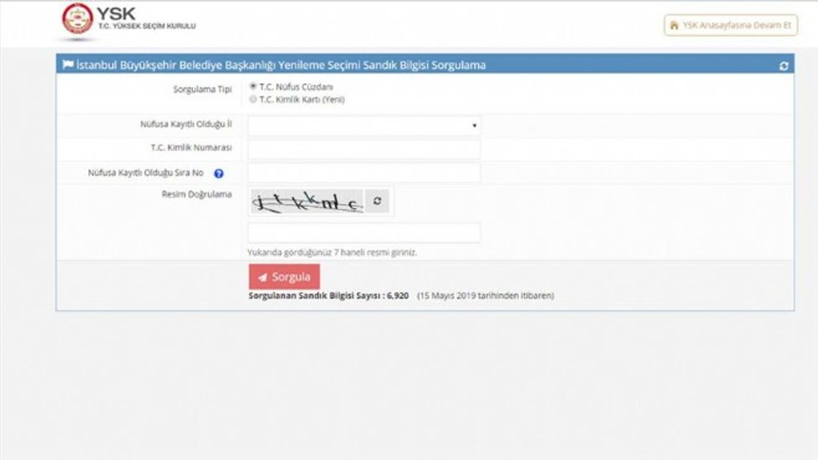Open the Nüfusa Kayıtlı Olduğu İl dropdown

(x=364, y=126)
